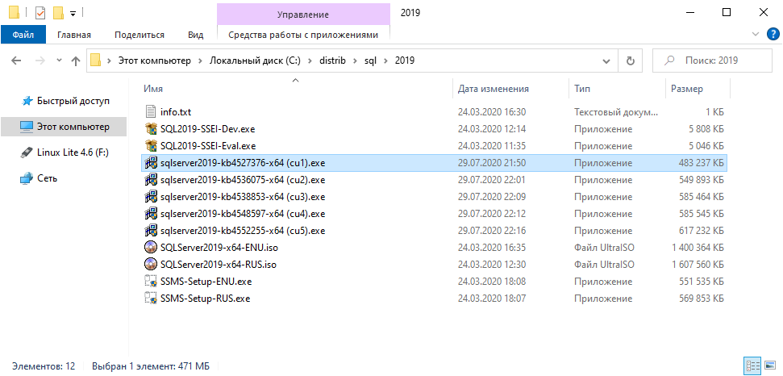Open the Файл menu
Screen dimensions: 783x376
coord(23,35)
